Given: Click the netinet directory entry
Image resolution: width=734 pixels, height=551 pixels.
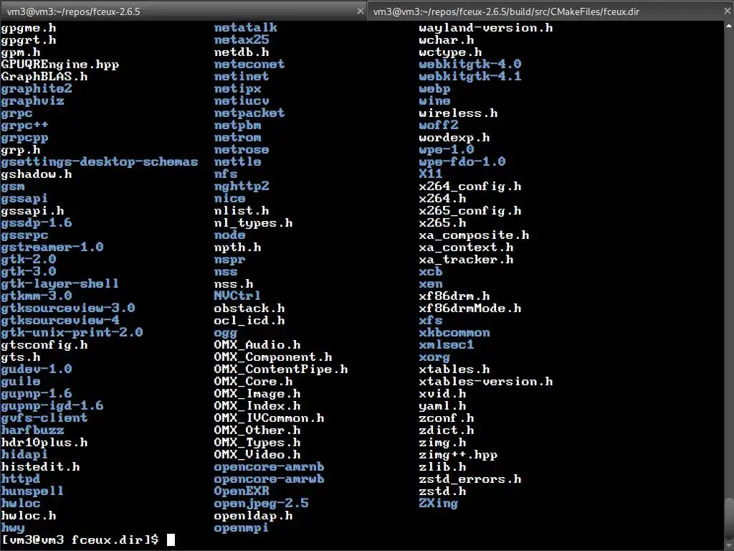Looking at the screenshot, I should [x=242, y=76].
